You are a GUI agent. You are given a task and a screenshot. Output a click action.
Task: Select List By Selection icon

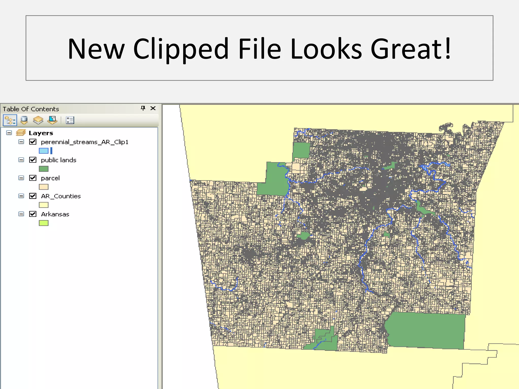[x=52, y=120]
